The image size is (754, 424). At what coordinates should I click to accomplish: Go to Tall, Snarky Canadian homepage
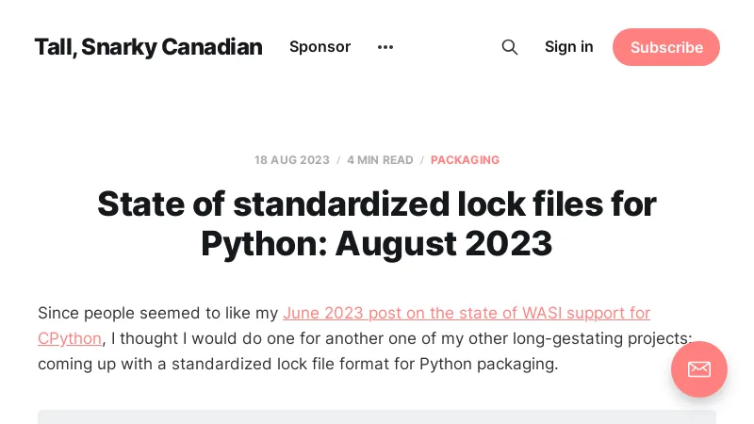pos(148,47)
